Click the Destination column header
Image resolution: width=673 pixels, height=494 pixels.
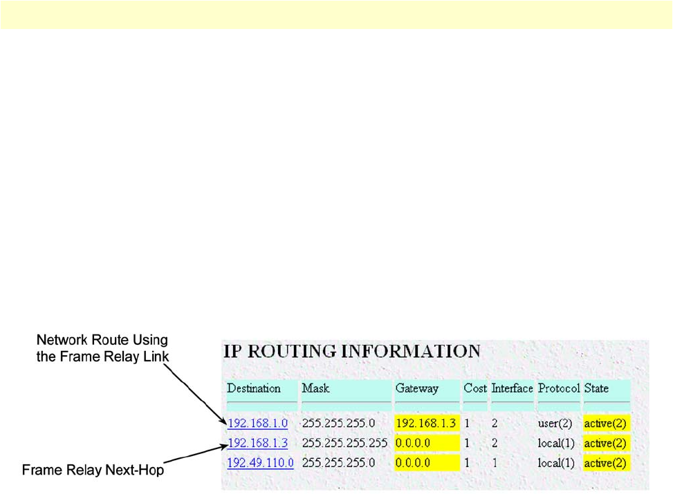[x=254, y=388]
